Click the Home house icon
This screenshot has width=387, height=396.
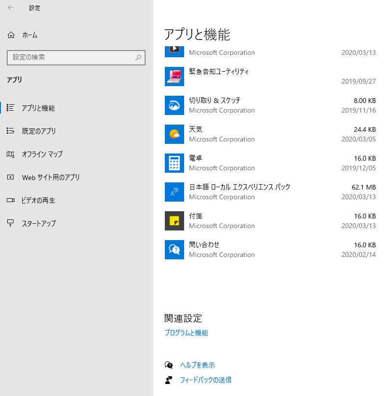point(11,35)
